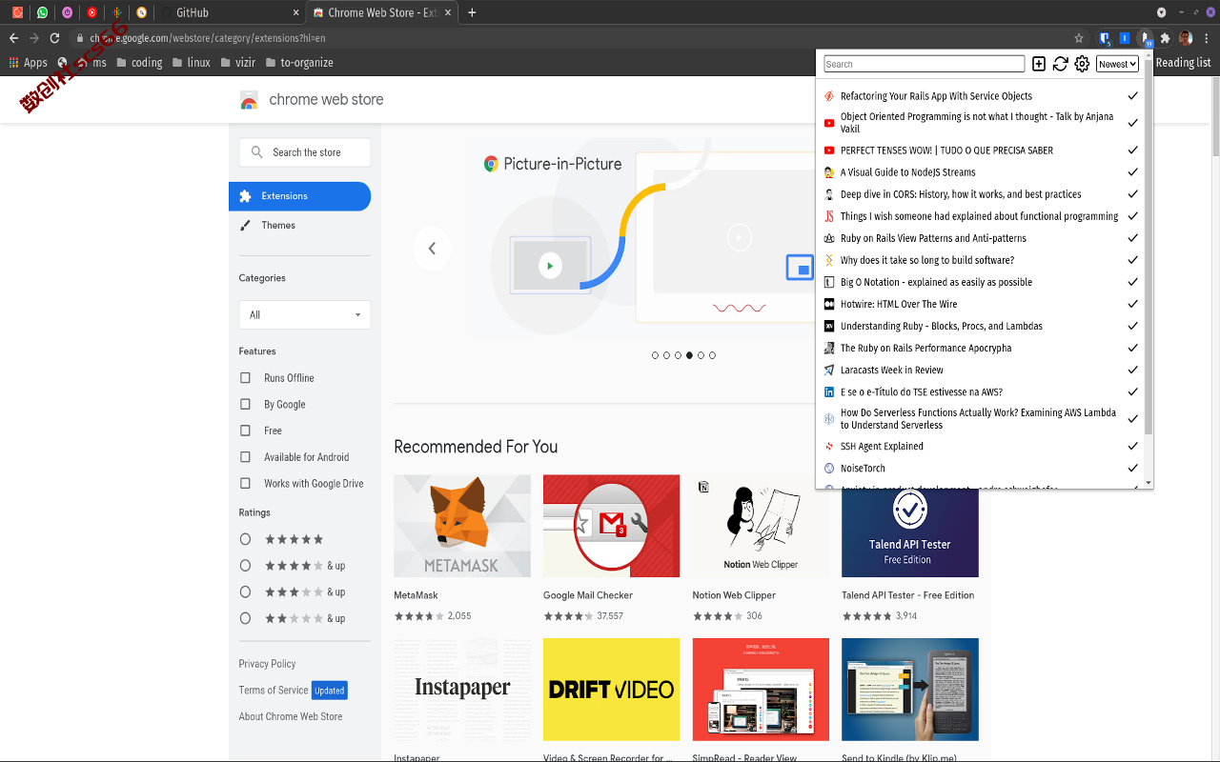The width and height of the screenshot is (1220, 762).
Task: Mark 'SSH Agent Explained' as read
Action: (x=1132, y=446)
